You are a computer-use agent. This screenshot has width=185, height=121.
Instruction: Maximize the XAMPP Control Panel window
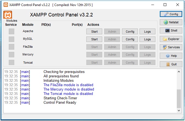coord(165,5)
